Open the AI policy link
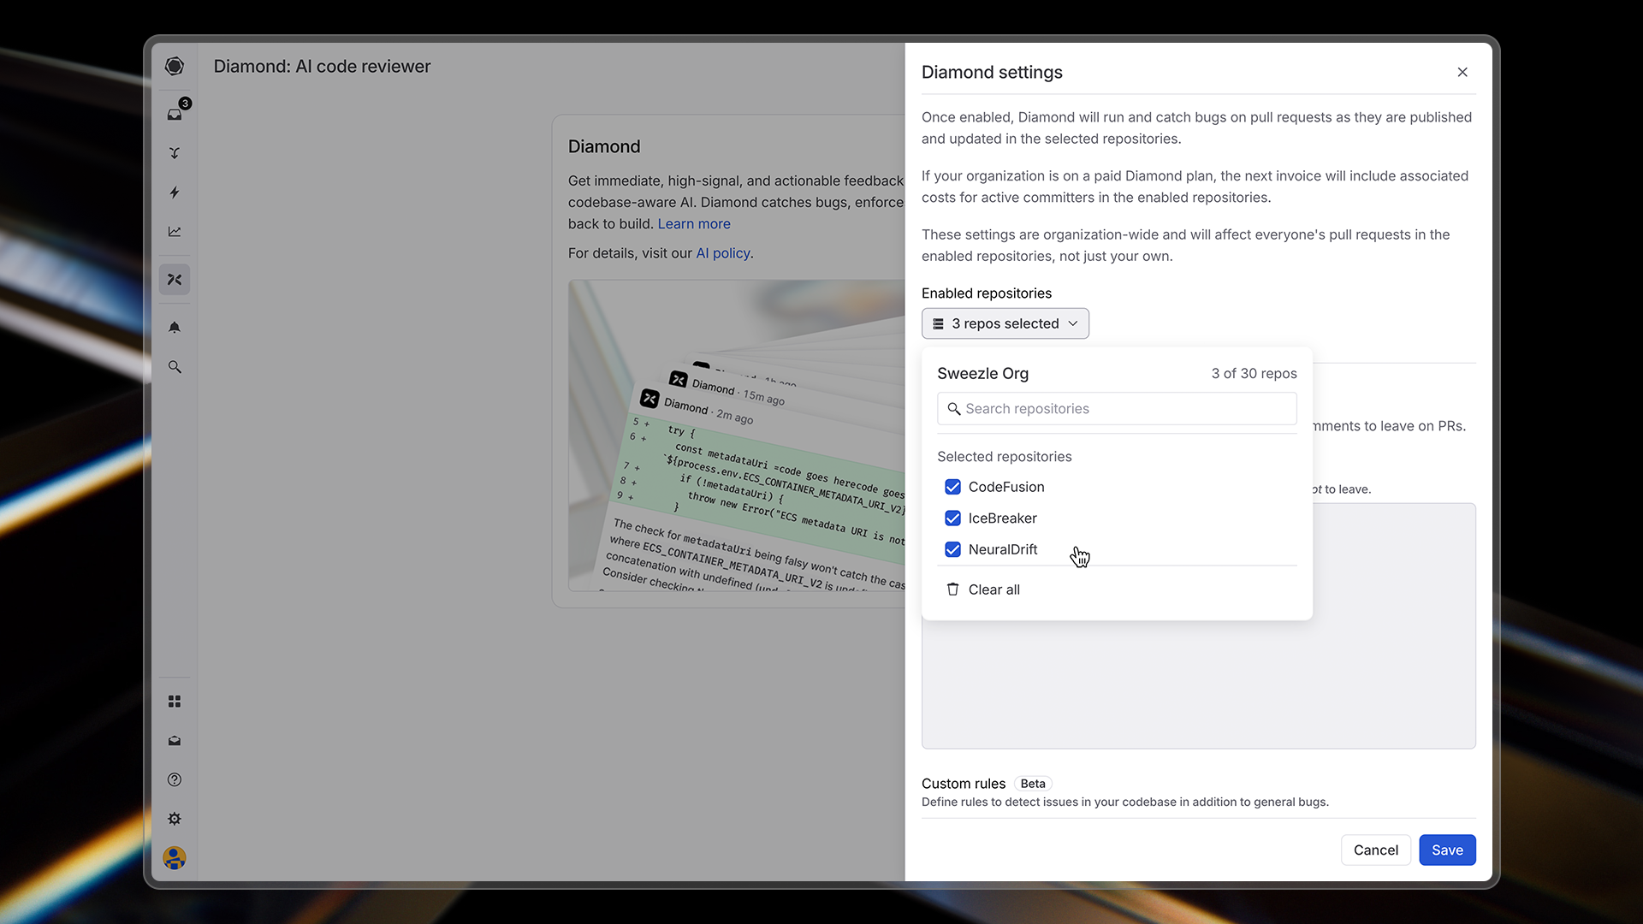This screenshot has width=1643, height=924. 723,253
